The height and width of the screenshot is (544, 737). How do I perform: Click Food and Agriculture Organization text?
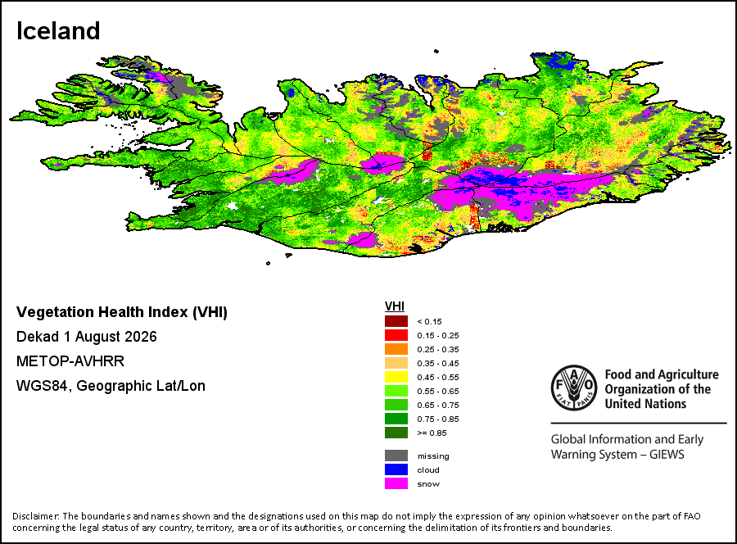tap(662, 389)
